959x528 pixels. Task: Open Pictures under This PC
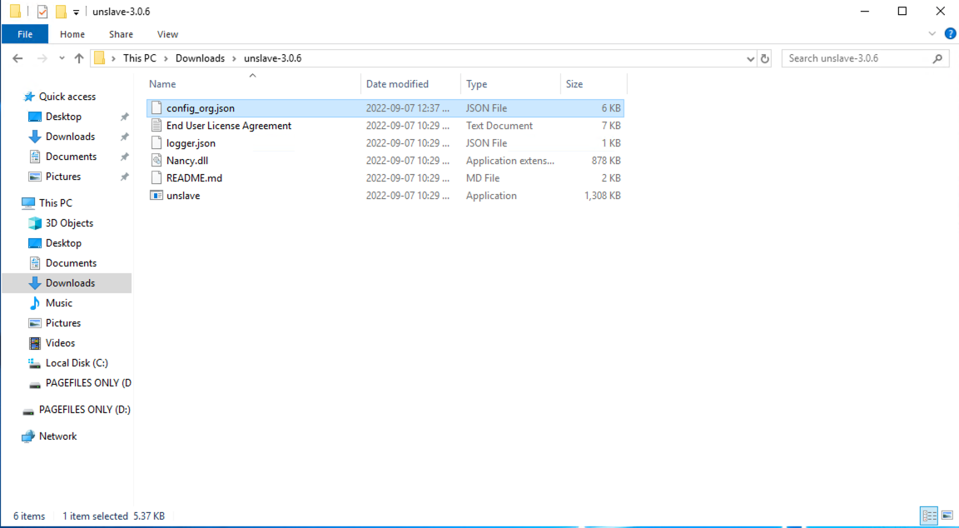tap(63, 323)
